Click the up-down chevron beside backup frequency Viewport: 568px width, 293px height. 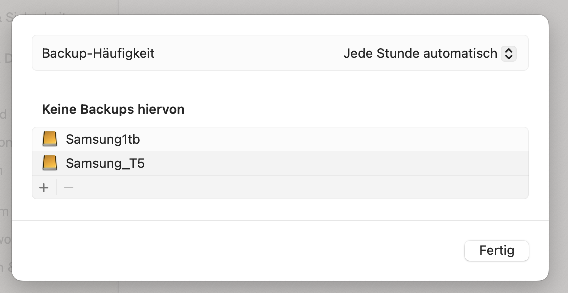[508, 53]
